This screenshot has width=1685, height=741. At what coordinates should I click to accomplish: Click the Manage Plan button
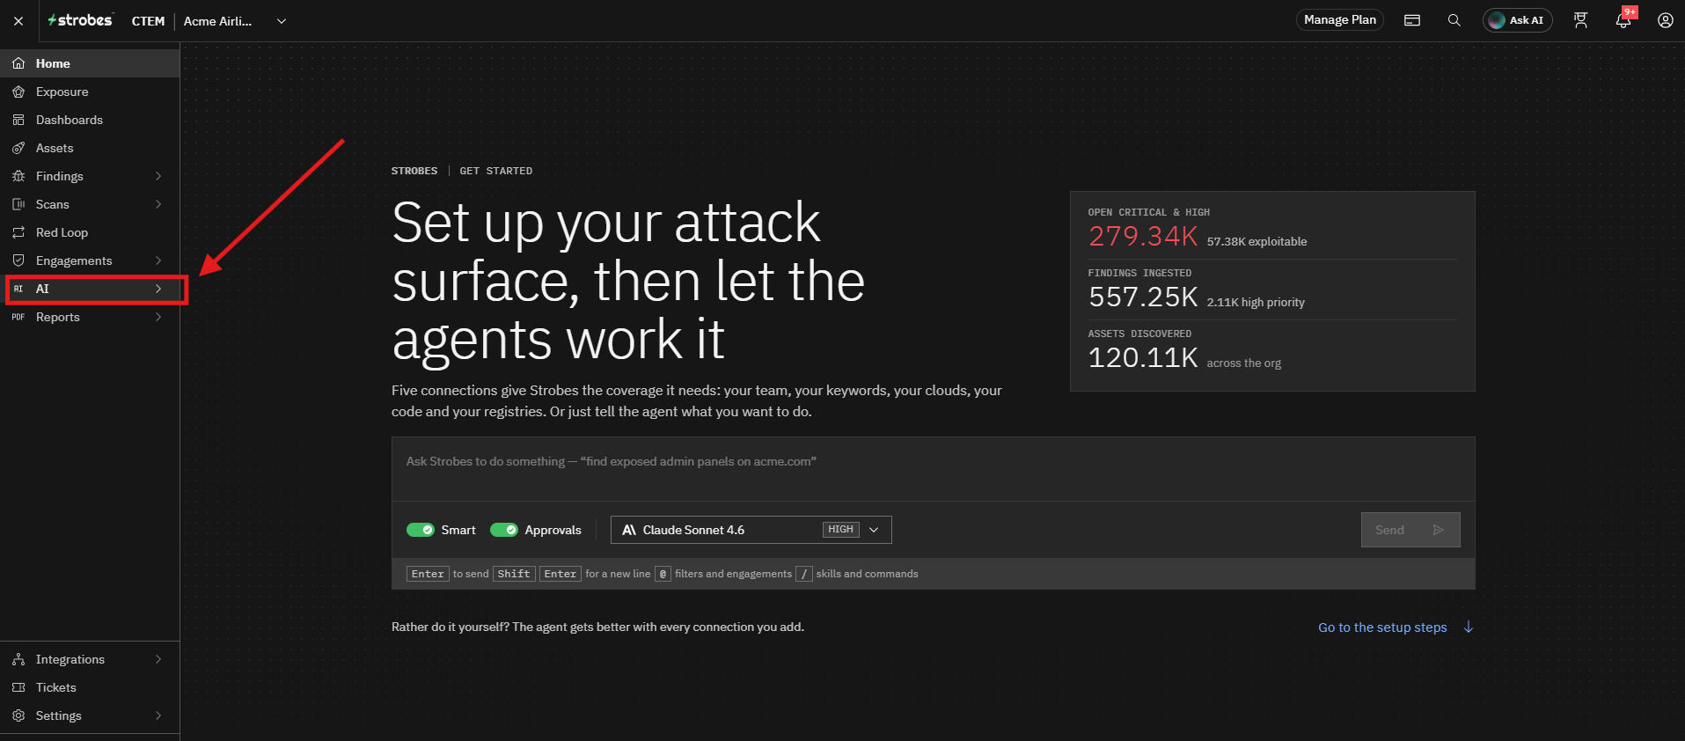tap(1340, 20)
